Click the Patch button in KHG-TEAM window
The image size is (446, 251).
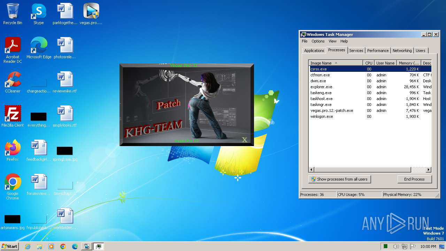click(169, 104)
